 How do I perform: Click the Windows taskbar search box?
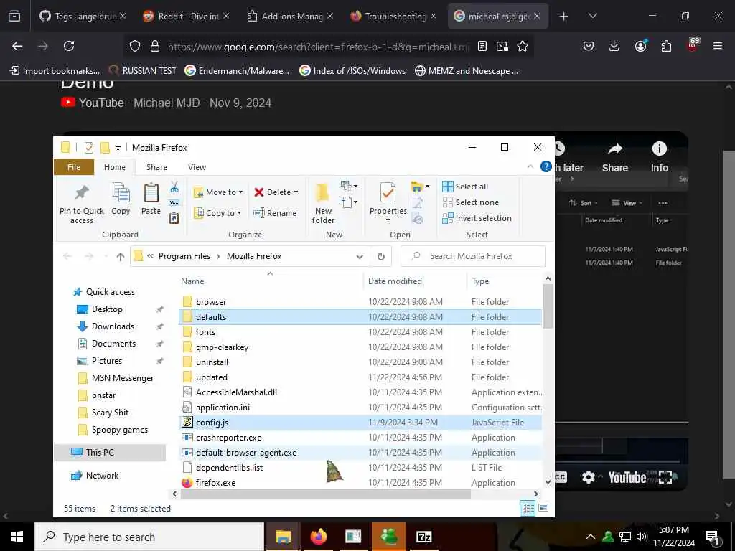149,537
